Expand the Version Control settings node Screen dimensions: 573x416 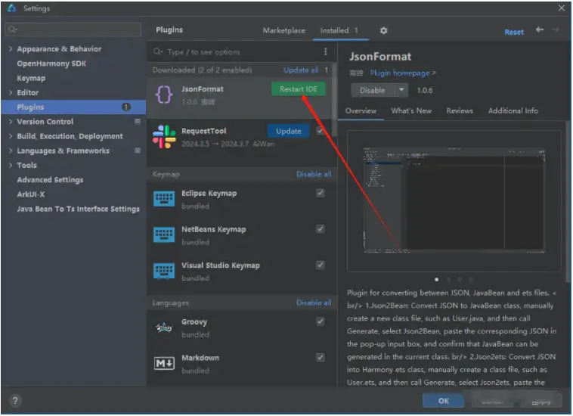click(11, 121)
